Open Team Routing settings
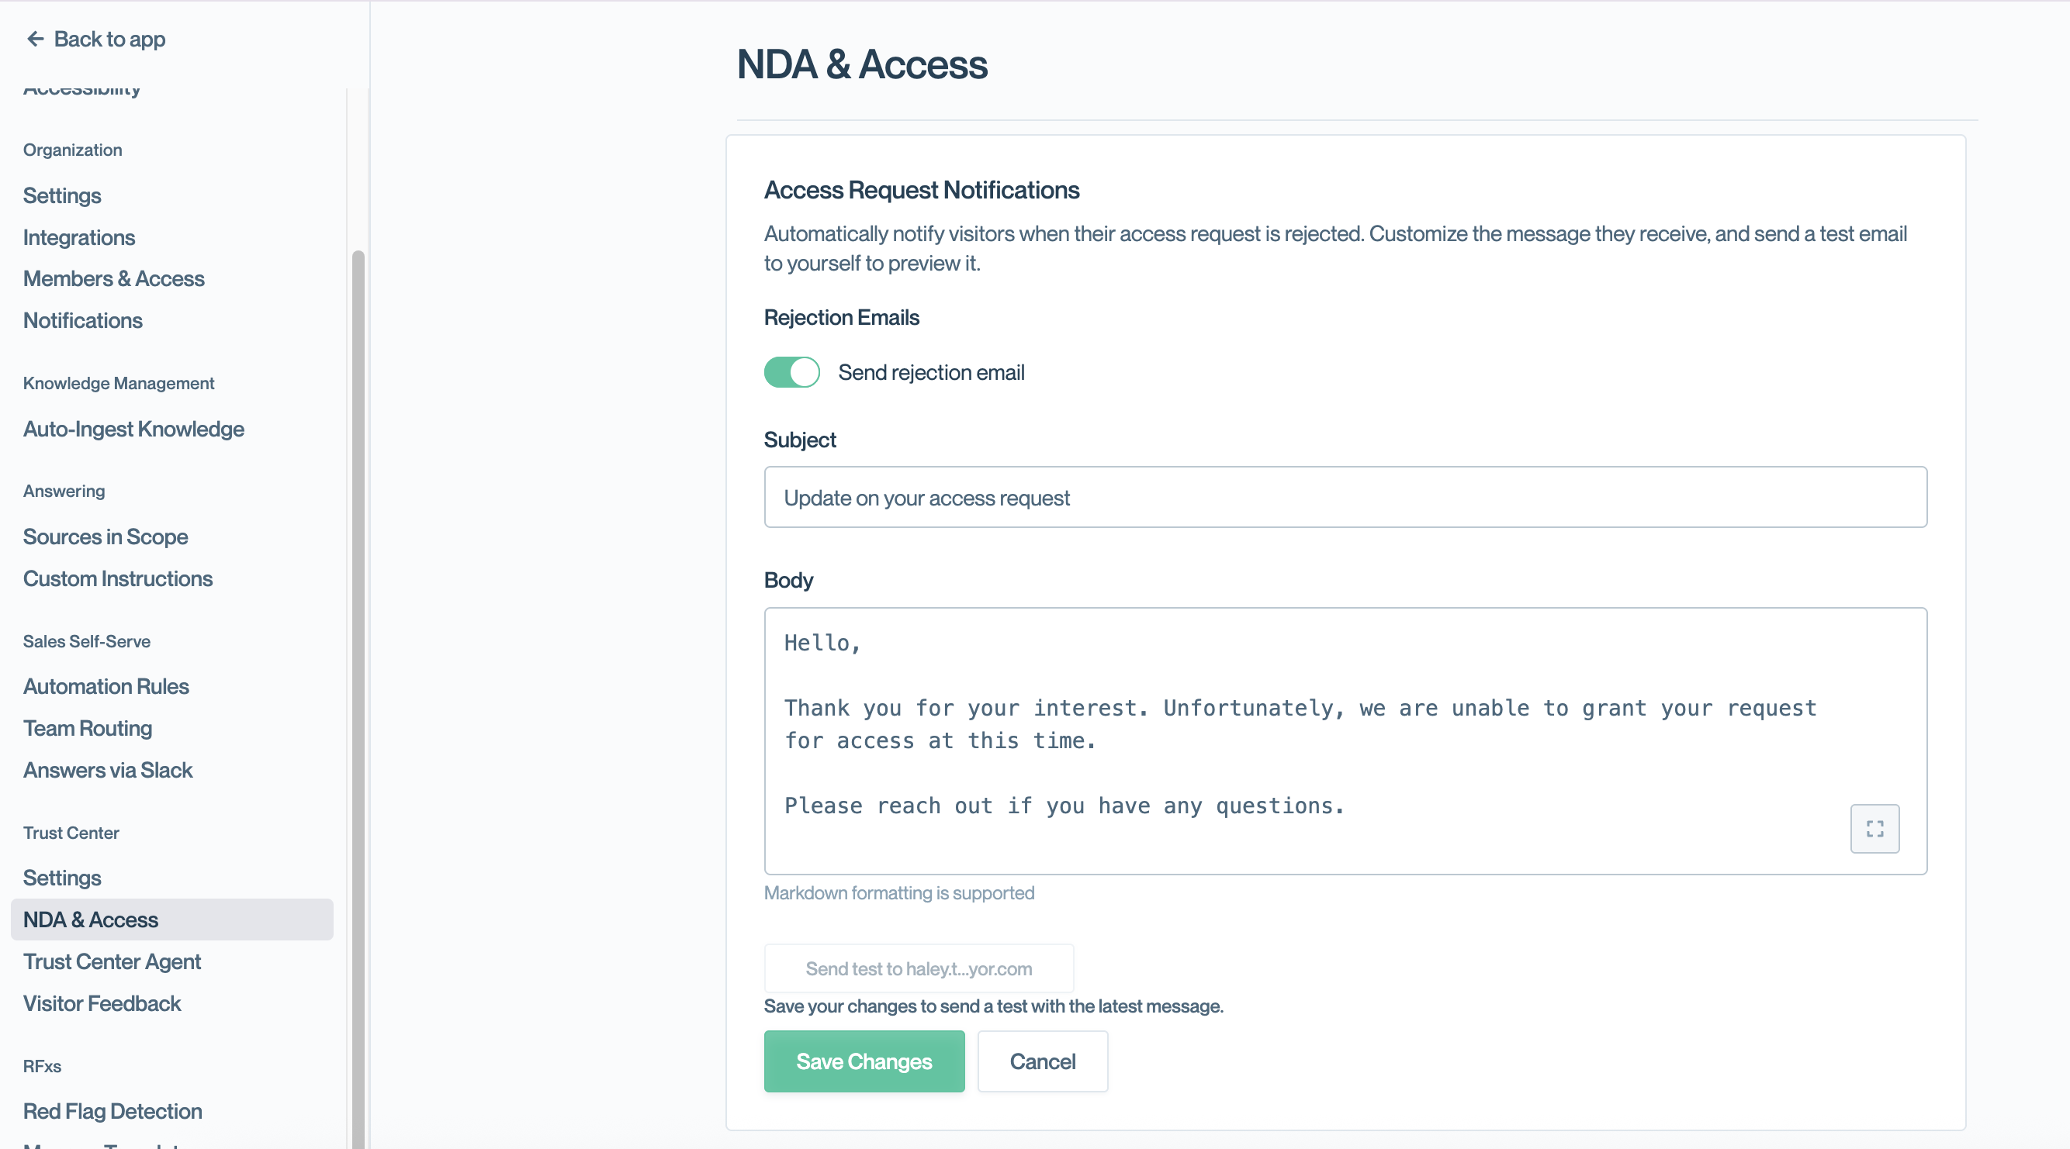Viewport: 2070px width, 1149px height. pos(88,728)
